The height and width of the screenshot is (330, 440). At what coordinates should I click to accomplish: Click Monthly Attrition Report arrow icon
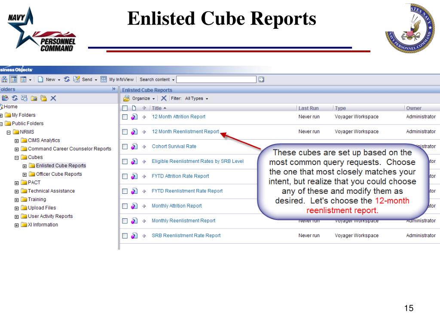tap(144, 206)
